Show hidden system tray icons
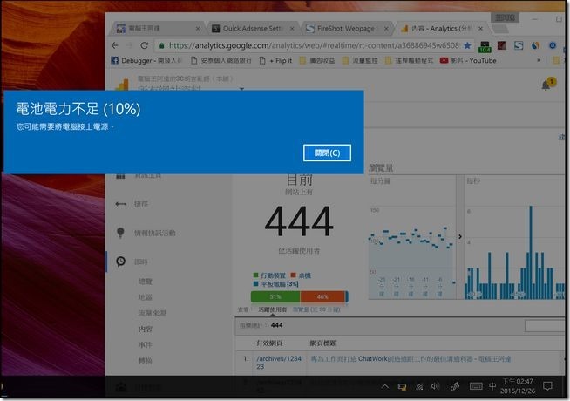570x401 pixels. pyautogui.click(x=385, y=386)
